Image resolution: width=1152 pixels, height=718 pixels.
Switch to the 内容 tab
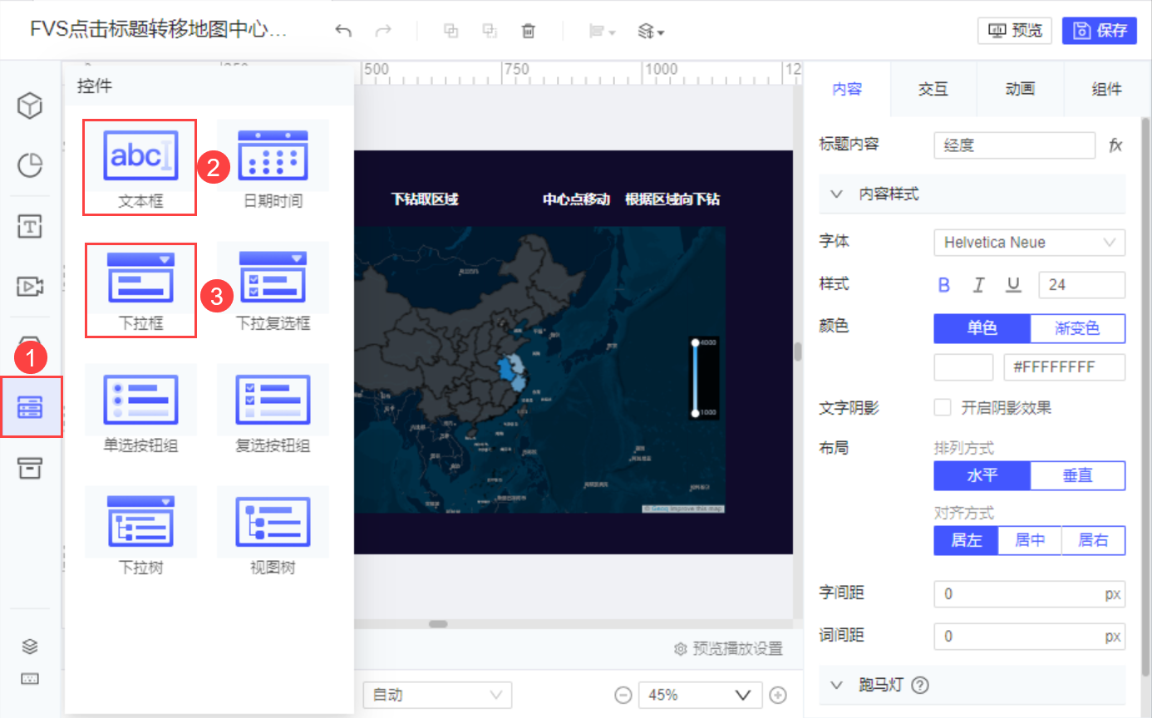click(847, 89)
